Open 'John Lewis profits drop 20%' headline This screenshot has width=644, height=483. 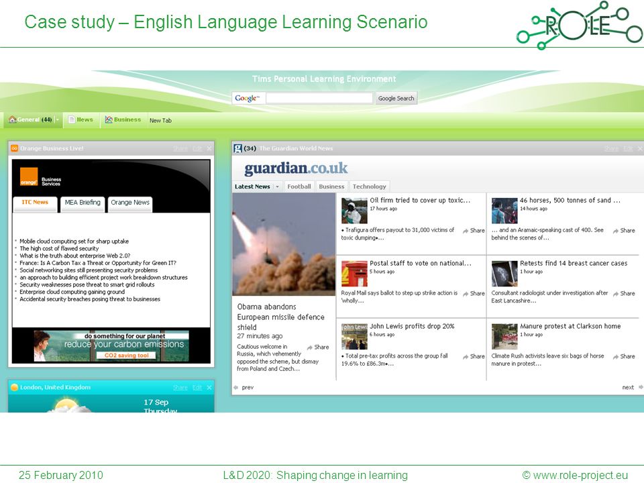[x=412, y=326]
